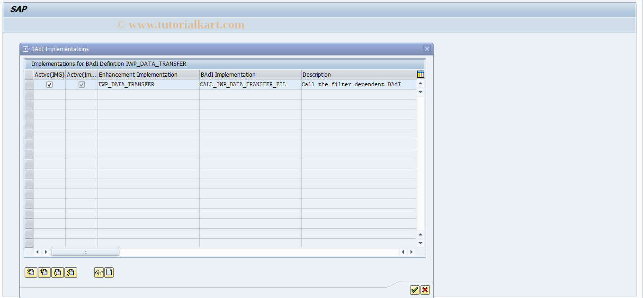
Task: Click right-side horizontal scroll-right arrow
Action: (x=411, y=252)
